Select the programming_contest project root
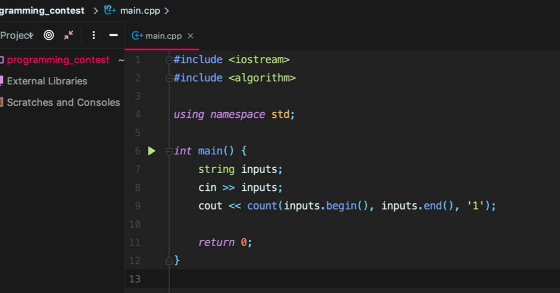 click(x=58, y=60)
